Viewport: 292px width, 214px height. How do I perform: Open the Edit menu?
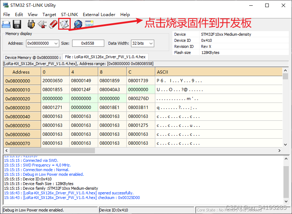pyautogui.click(x=19, y=15)
